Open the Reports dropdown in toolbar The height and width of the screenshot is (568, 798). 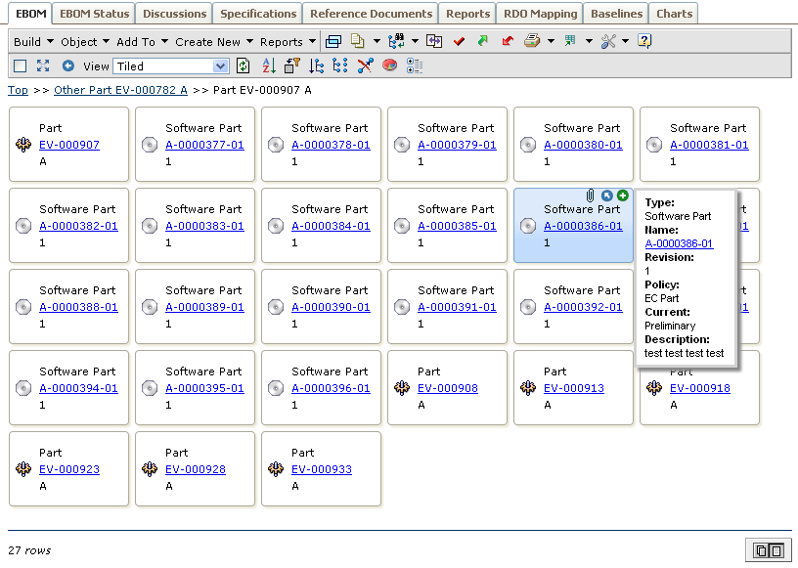288,42
